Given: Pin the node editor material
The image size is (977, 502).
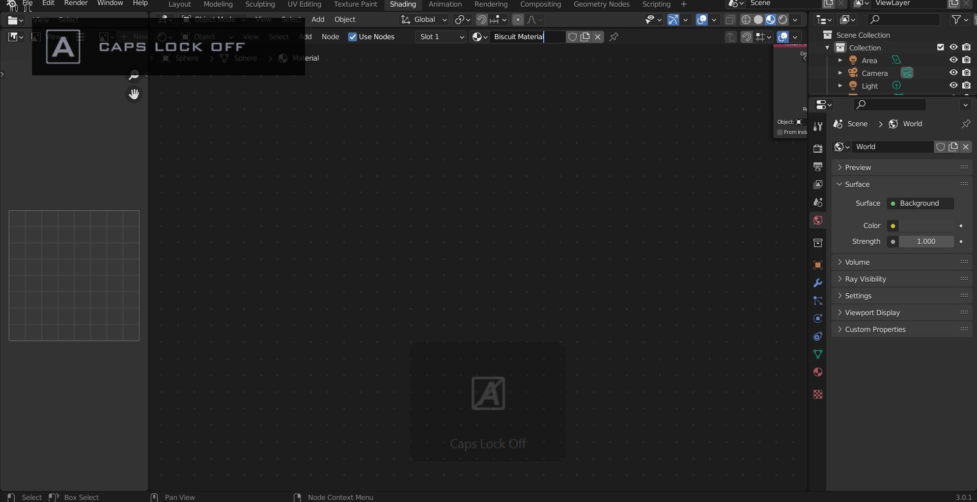Looking at the screenshot, I should coord(614,37).
